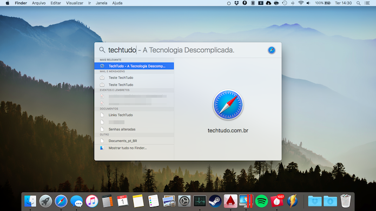
Task: Open the Ir menu
Action: [x=89, y=3]
